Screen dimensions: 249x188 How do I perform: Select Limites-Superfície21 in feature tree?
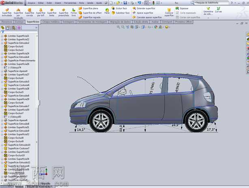(x=19, y=36)
